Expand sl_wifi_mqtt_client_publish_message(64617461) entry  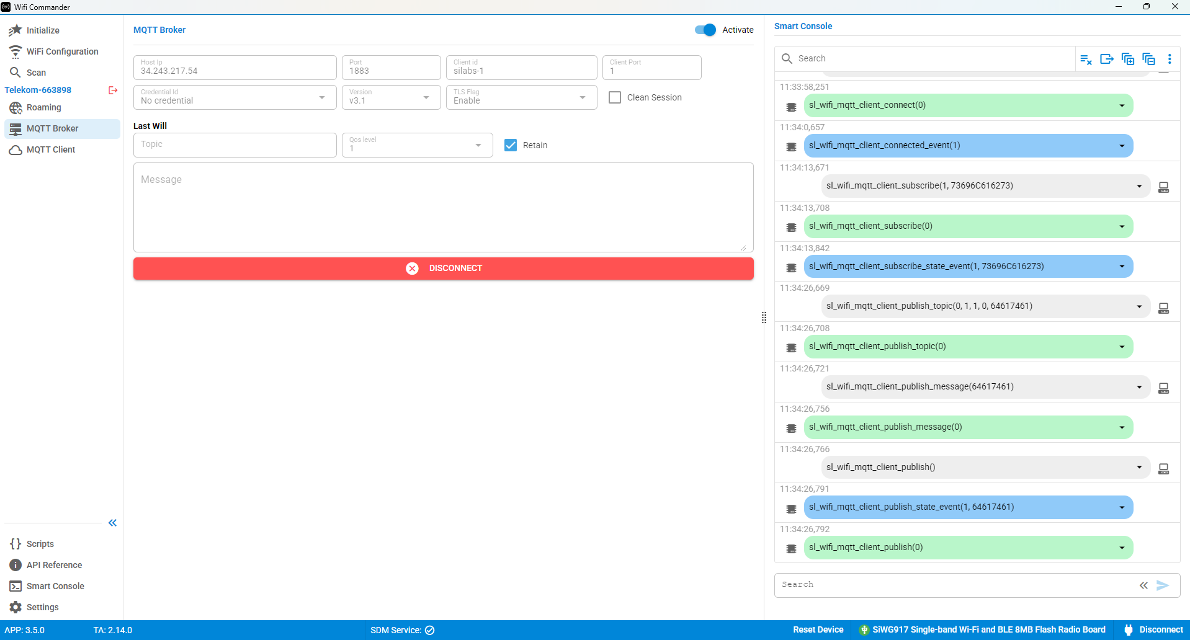coord(1139,387)
